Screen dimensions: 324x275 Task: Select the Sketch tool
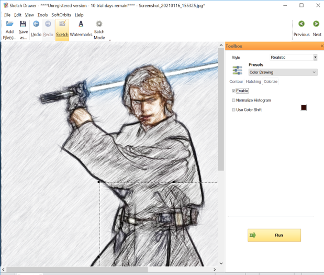pyautogui.click(x=62, y=29)
